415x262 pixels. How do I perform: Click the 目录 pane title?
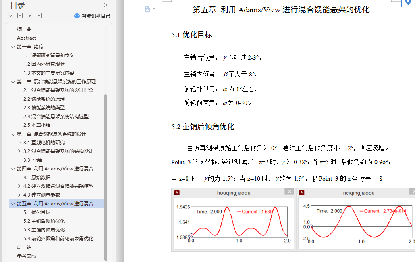click(x=18, y=5)
